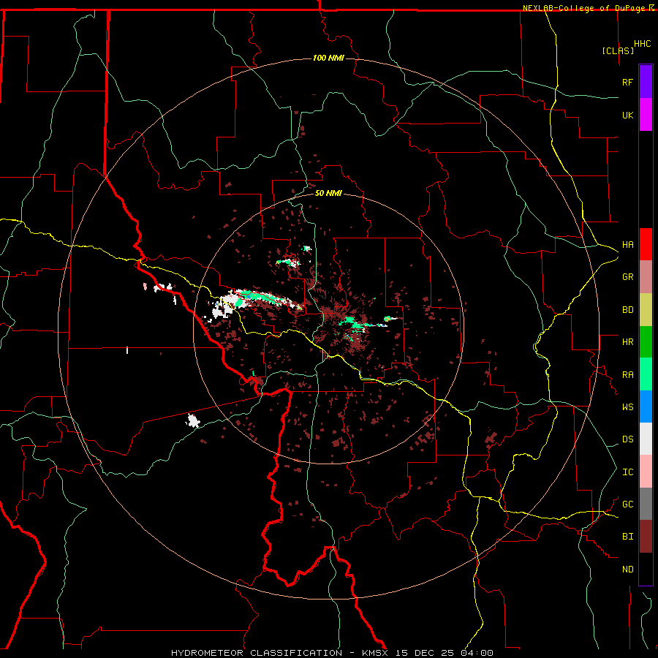The width and height of the screenshot is (658, 658).
Task: Click the HYDROMETEOR CLASSIFICATION title caption
Action: click(x=257, y=653)
